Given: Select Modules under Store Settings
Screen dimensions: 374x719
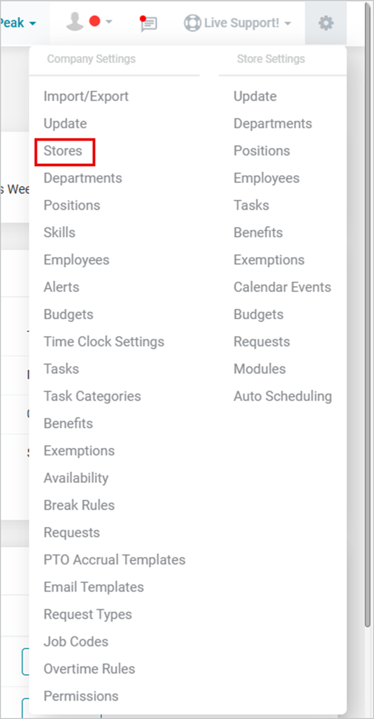Looking at the screenshot, I should [260, 369].
